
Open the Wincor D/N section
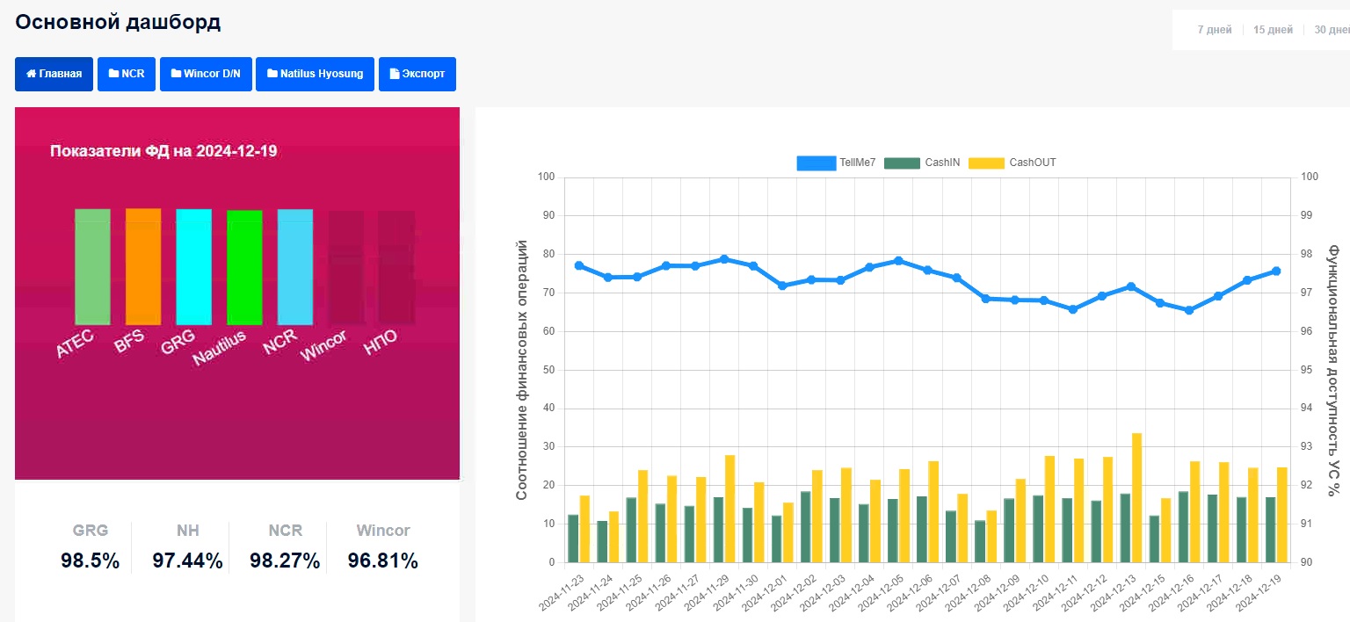tap(207, 75)
